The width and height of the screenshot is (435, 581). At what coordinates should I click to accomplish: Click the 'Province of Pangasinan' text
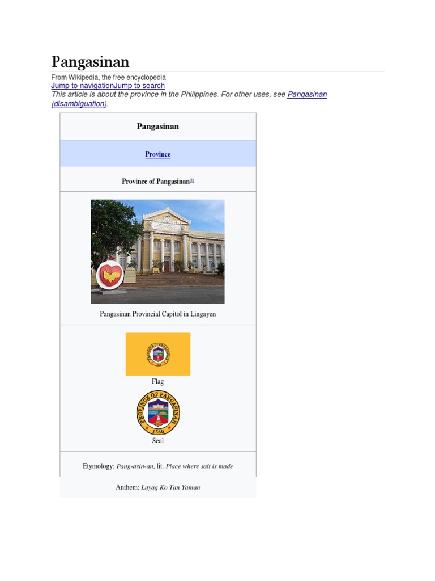tap(156, 181)
